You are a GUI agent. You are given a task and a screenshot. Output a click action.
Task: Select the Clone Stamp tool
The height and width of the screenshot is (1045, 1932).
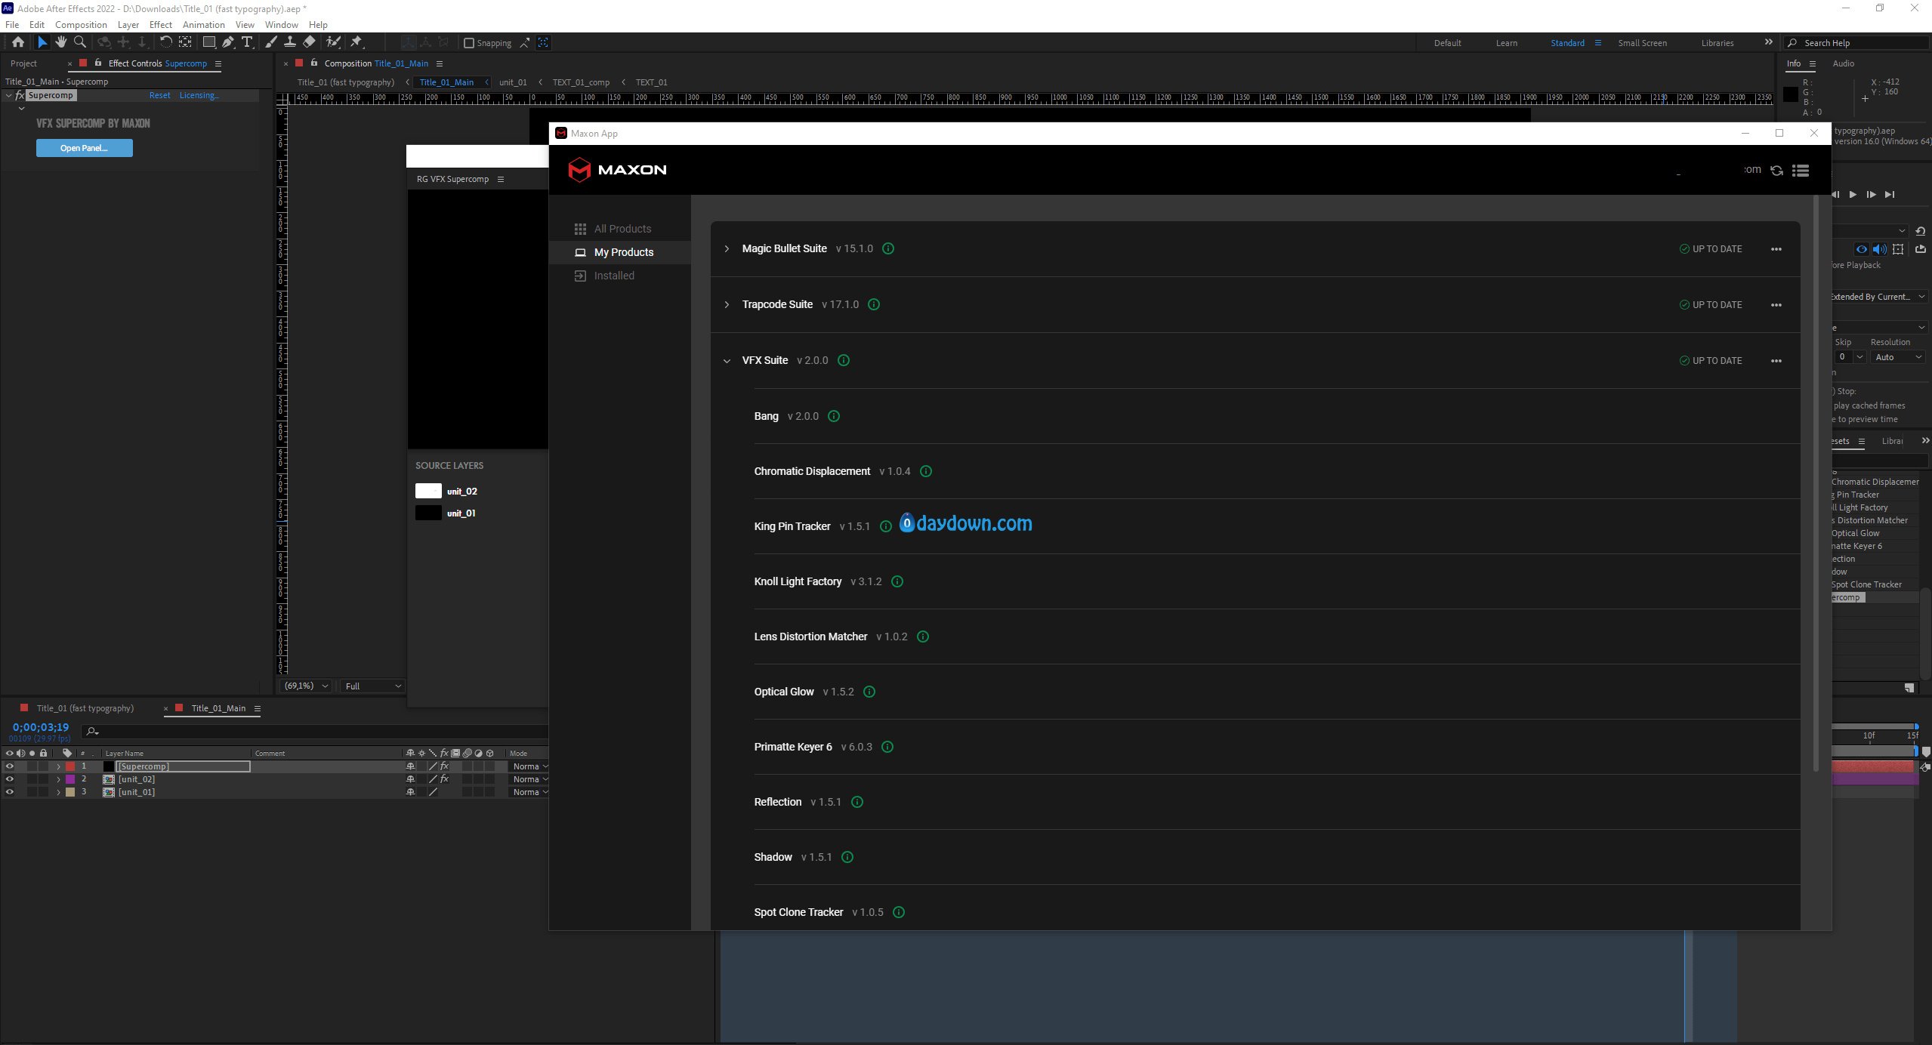pos(289,42)
